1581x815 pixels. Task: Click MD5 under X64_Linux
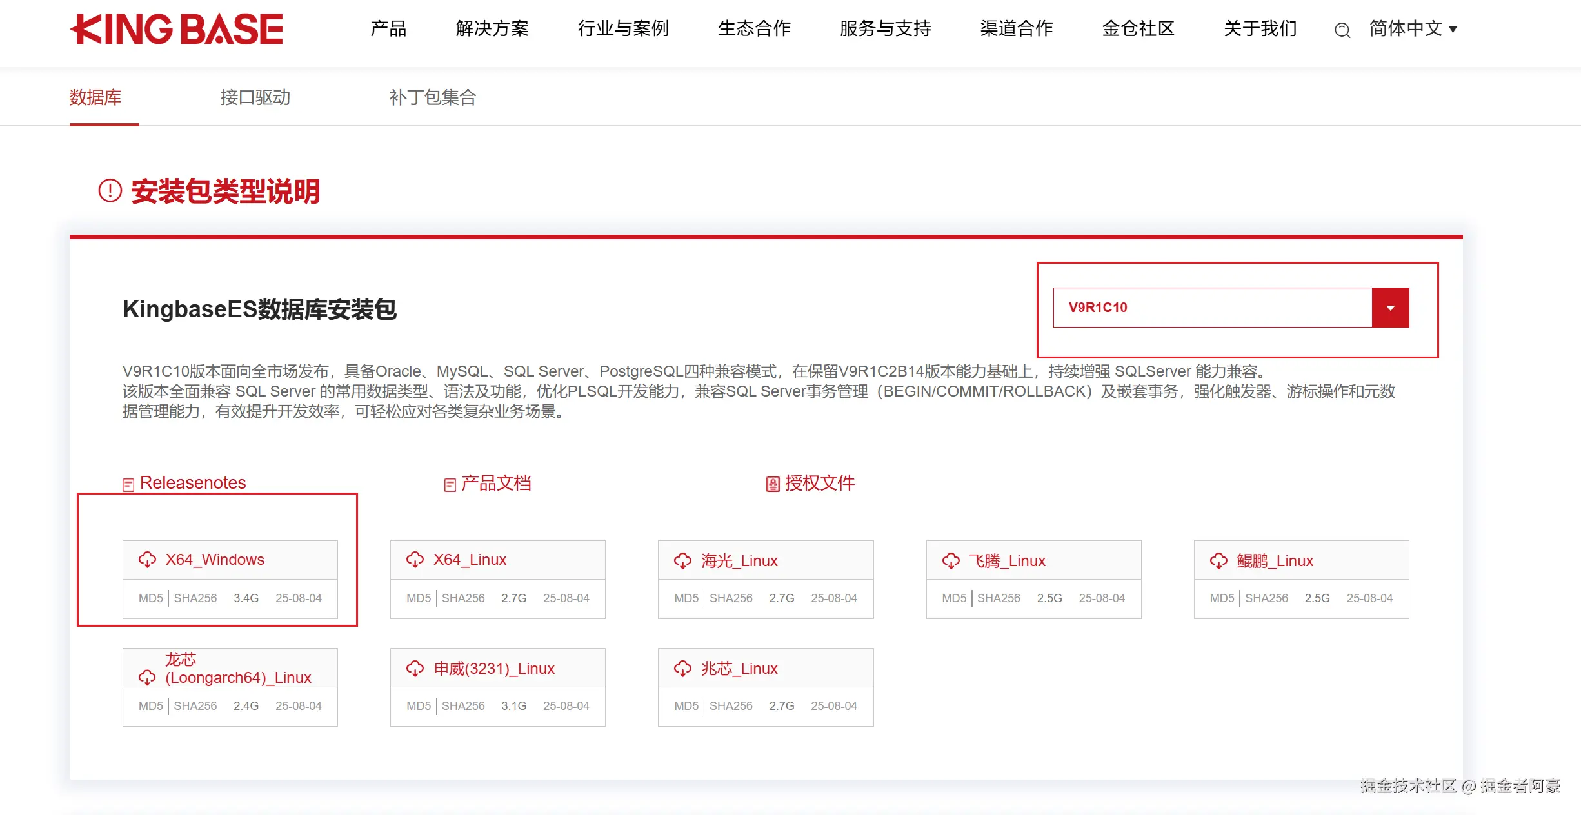(419, 598)
